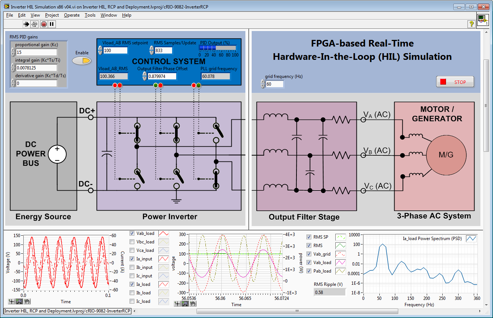Open the Tools menu

point(90,15)
